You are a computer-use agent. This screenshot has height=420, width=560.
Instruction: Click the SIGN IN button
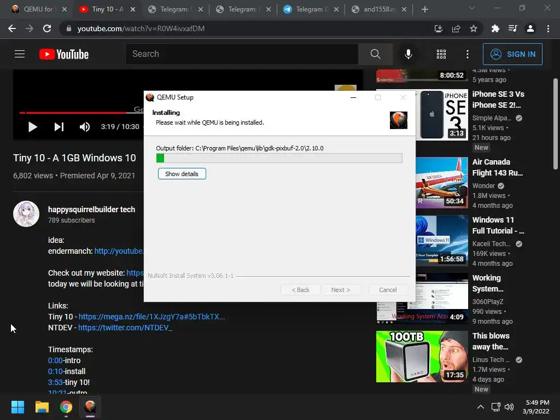coord(512,54)
